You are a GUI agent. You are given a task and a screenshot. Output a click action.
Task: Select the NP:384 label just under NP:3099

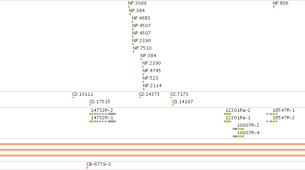pyautogui.click(x=137, y=11)
